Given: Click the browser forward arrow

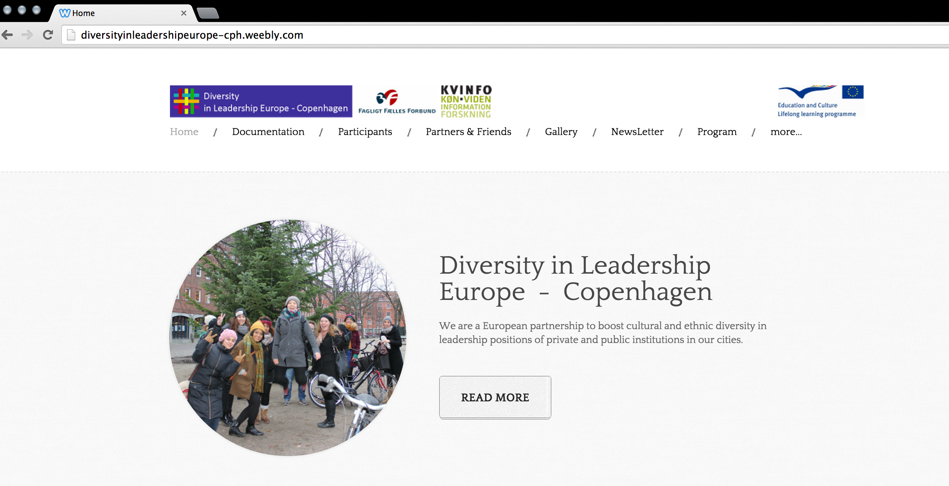Looking at the screenshot, I should pyautogui.click(x=27, y=35).
